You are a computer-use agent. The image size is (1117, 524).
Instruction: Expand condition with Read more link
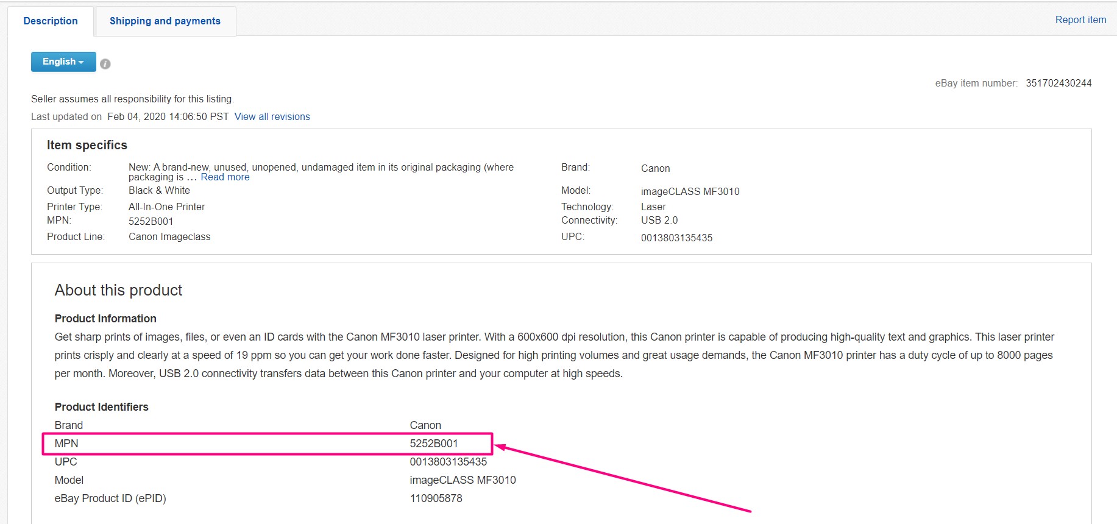click(x=225, y=177)
